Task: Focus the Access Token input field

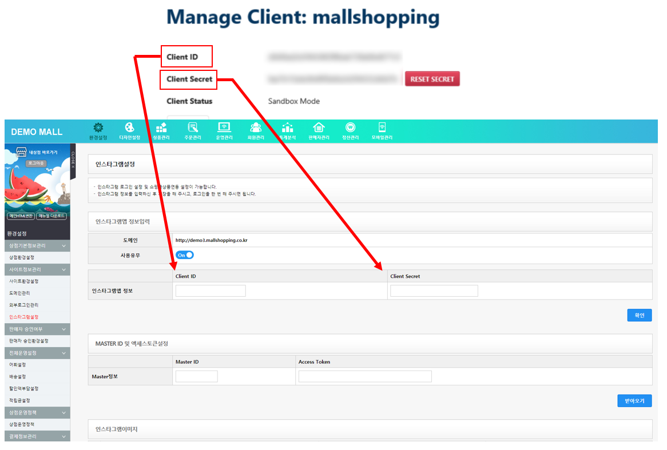Action: click(x=365, y=376)
